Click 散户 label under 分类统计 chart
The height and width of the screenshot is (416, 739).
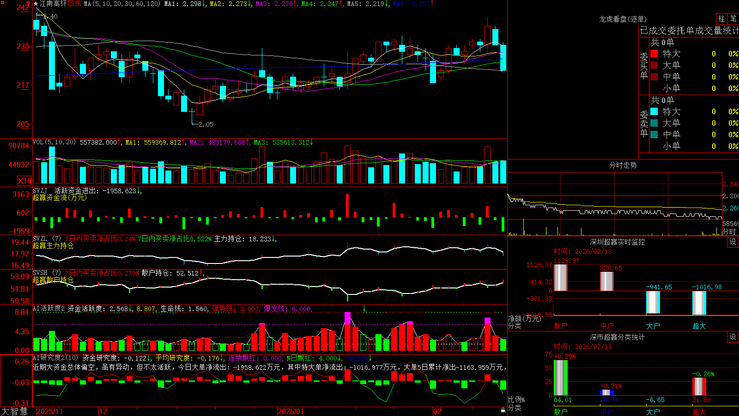coord(561,411)
